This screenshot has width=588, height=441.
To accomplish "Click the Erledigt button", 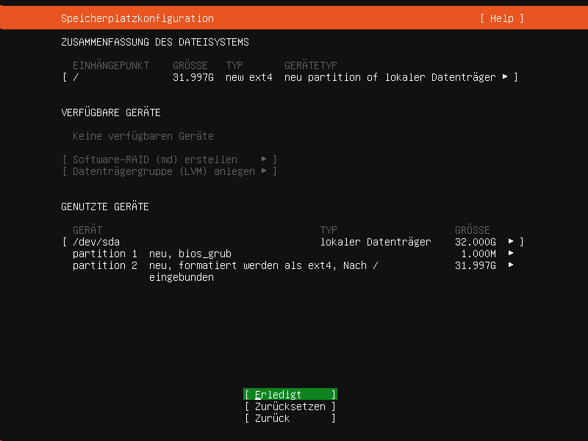I will click(290, 395).
